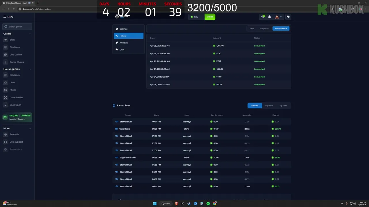Click the Search games field

(17, 26)
